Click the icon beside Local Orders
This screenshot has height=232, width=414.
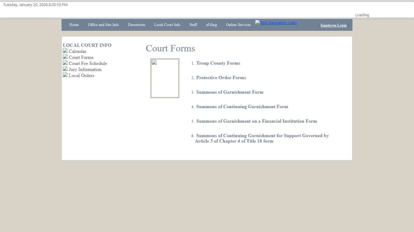click(x=65, y=75)
